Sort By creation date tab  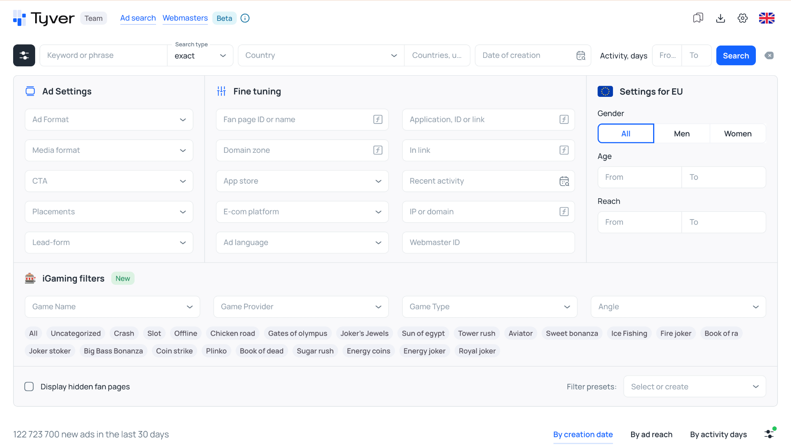583,434
